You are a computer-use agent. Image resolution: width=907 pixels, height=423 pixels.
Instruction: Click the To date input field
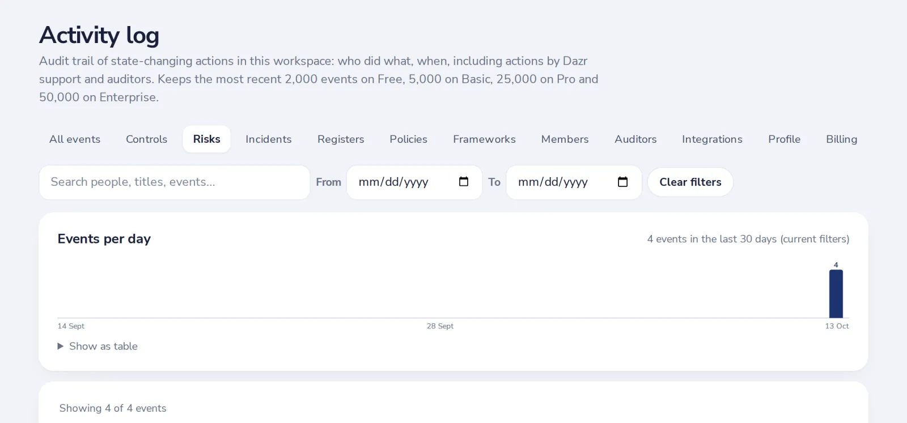[x=574, y=182]
